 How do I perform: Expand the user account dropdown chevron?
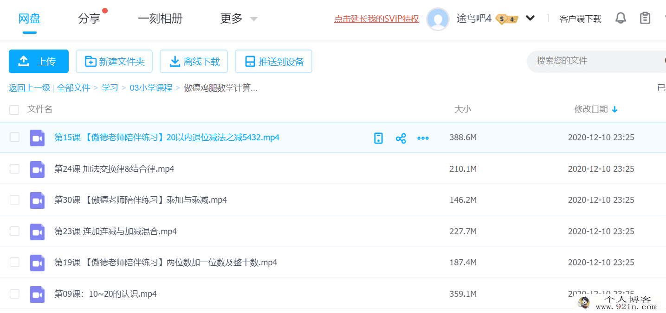pyautogui.click(x=530, y=19)
